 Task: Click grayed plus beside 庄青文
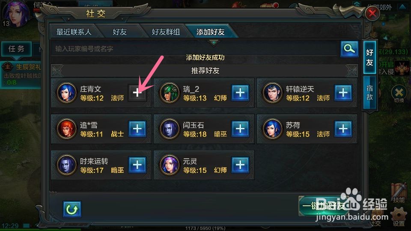(x=137, y=93)
